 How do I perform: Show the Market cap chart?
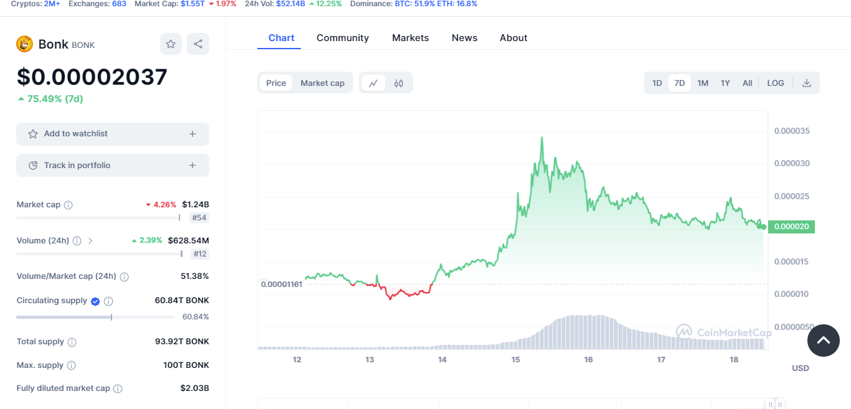322,83
